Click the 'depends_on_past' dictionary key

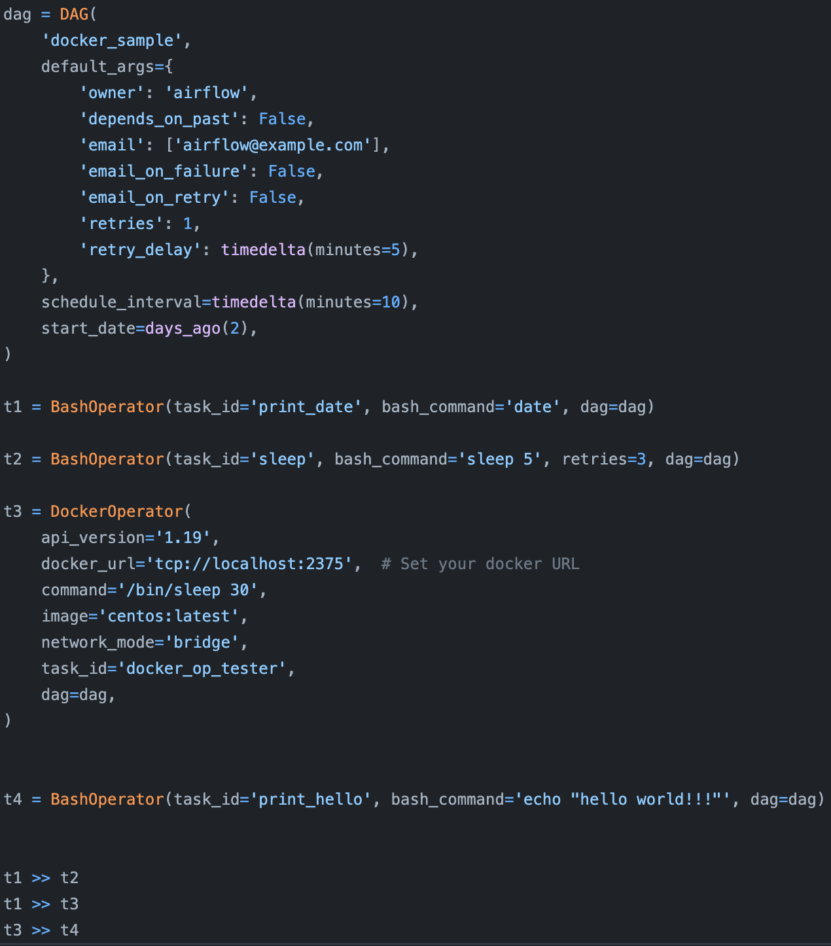159,119
